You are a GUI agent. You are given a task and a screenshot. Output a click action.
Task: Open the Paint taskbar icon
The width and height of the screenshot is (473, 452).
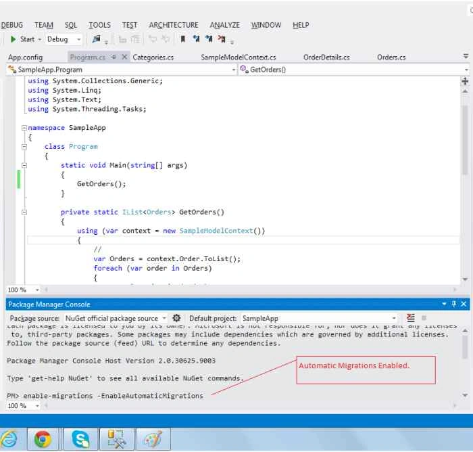click(153, 439)
